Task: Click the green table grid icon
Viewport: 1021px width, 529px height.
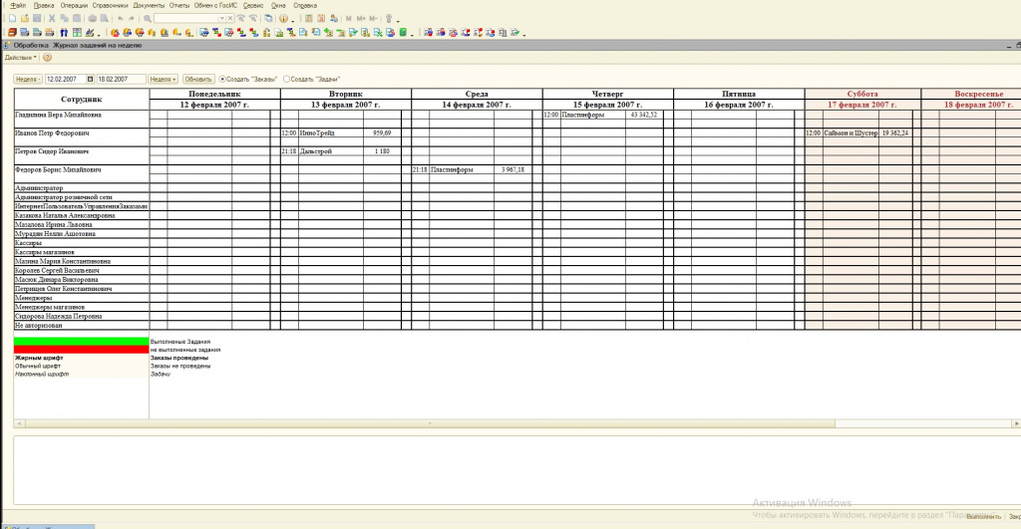Action: coord(77,33)
